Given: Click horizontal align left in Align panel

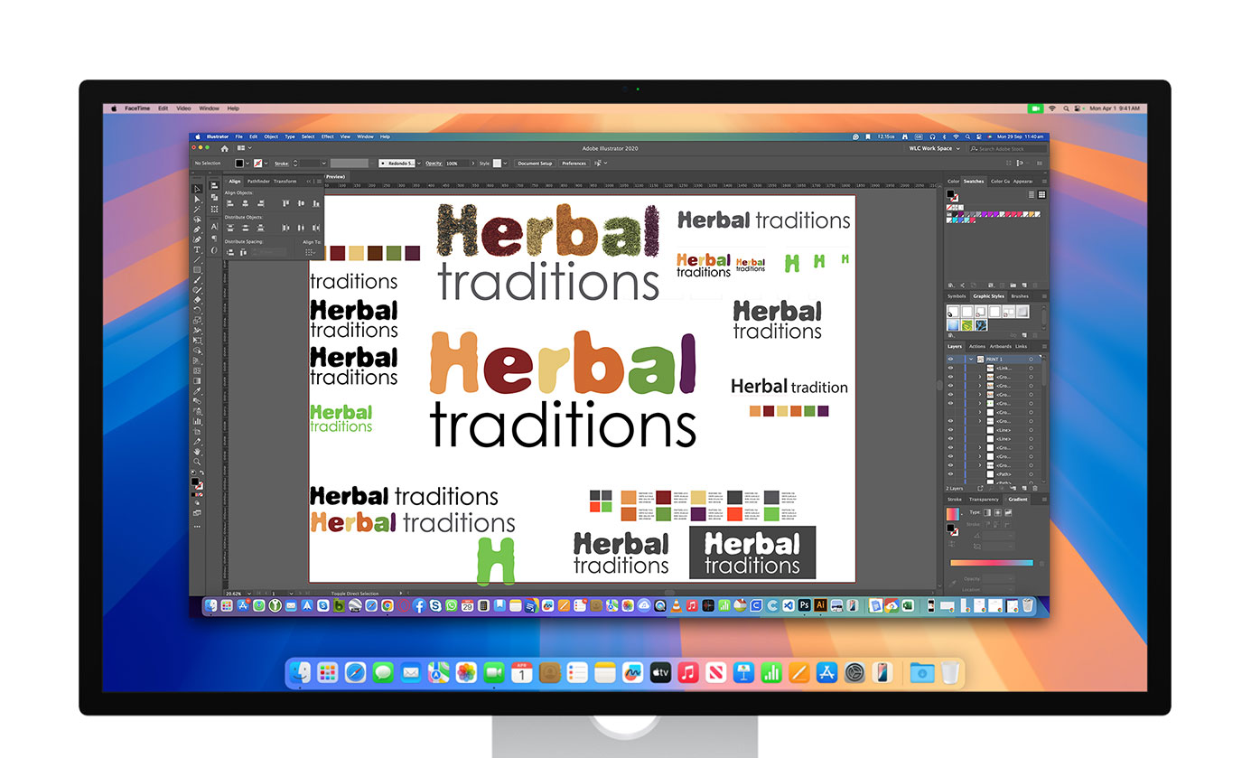Looking at the screenshot, I should [231, 203].
